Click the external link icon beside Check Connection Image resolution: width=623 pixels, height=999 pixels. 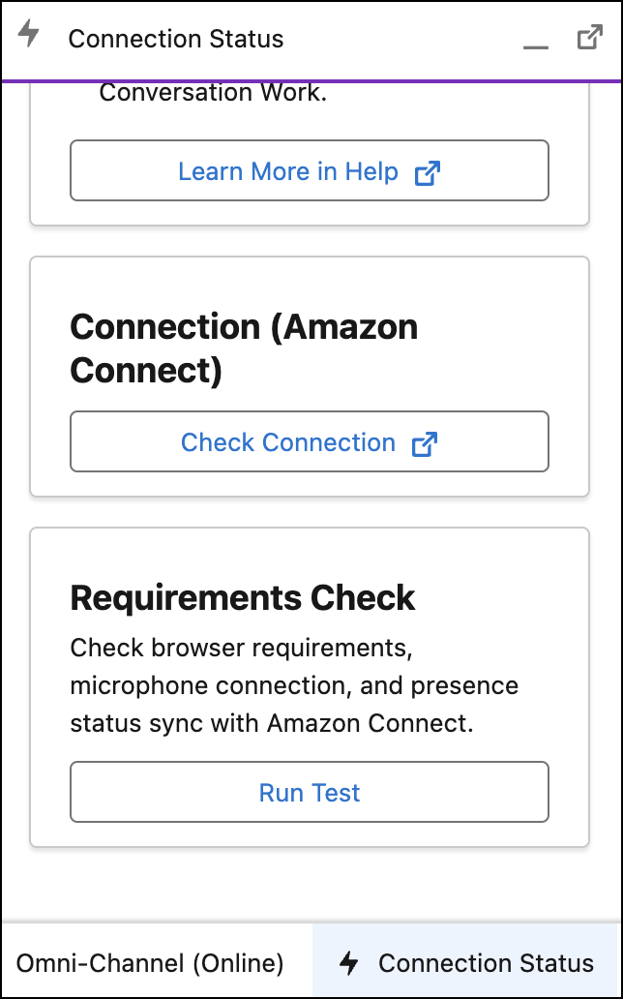tap(424, 443)
